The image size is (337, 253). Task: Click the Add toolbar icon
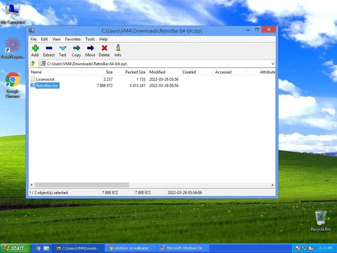35,48
